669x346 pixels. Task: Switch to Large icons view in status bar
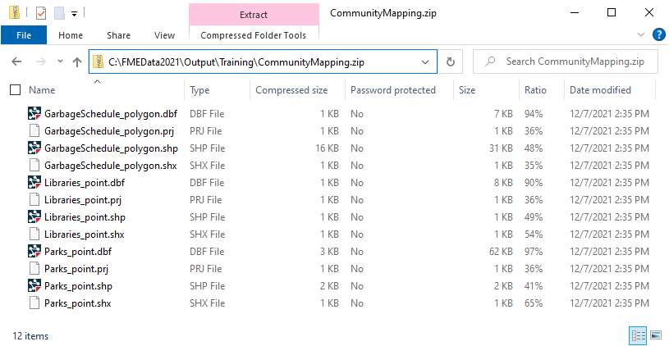(656, 335)
